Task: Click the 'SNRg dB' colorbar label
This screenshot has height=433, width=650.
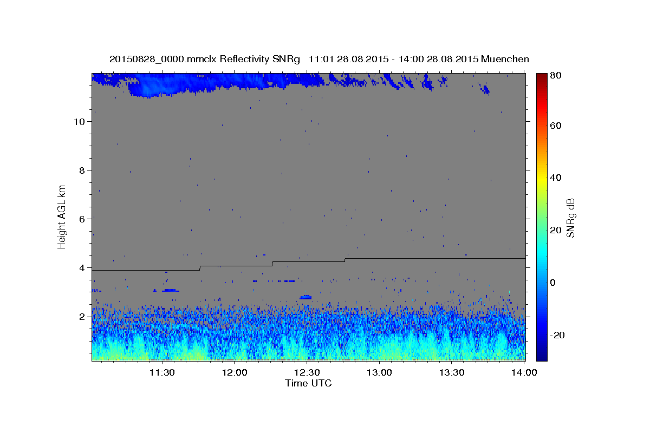Action: tap(570, 218)
